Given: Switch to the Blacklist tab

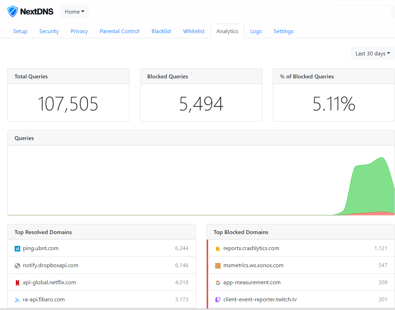Looking at the screenshot, I should [x=161, y=31].
